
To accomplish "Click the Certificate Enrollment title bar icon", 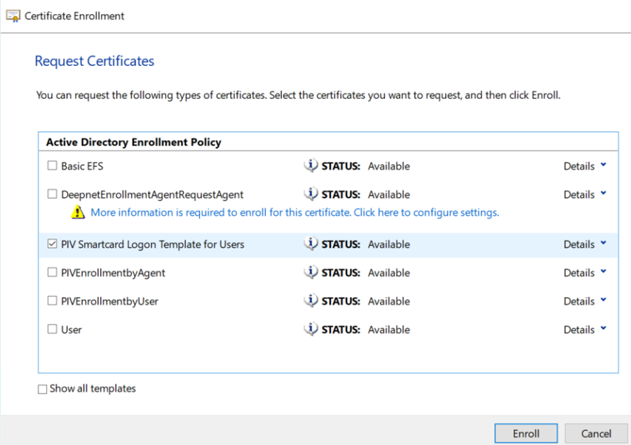I will (x=13, y=15).
